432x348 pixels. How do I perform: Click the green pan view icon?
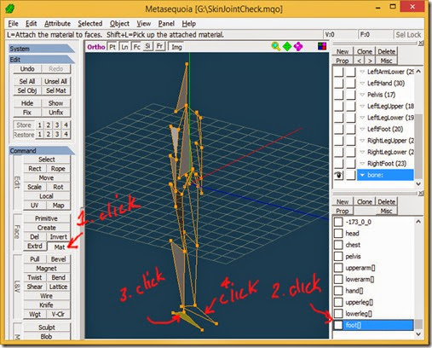(287, 46)
